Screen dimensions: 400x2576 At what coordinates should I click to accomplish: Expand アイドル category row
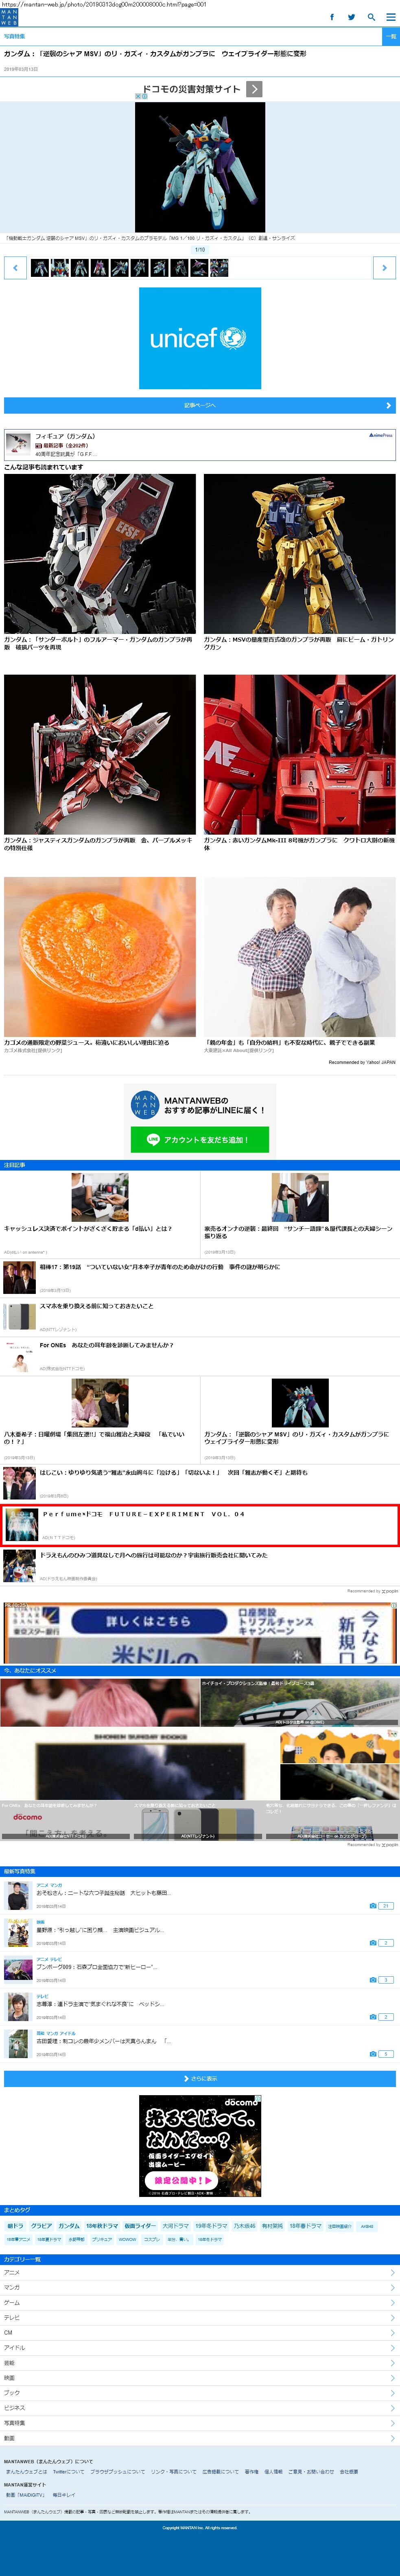[200, 2348]
